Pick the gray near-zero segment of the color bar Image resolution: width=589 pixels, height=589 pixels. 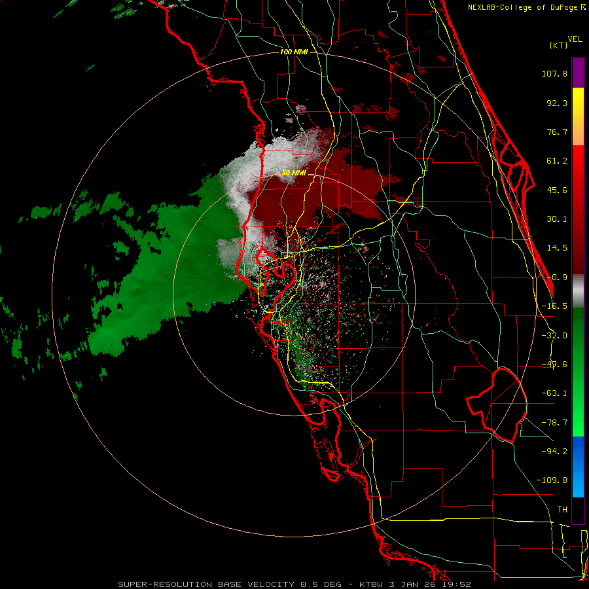(x=578, y=291)
